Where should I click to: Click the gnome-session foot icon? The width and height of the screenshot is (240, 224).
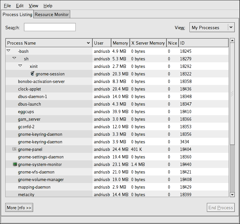(32, 74)
